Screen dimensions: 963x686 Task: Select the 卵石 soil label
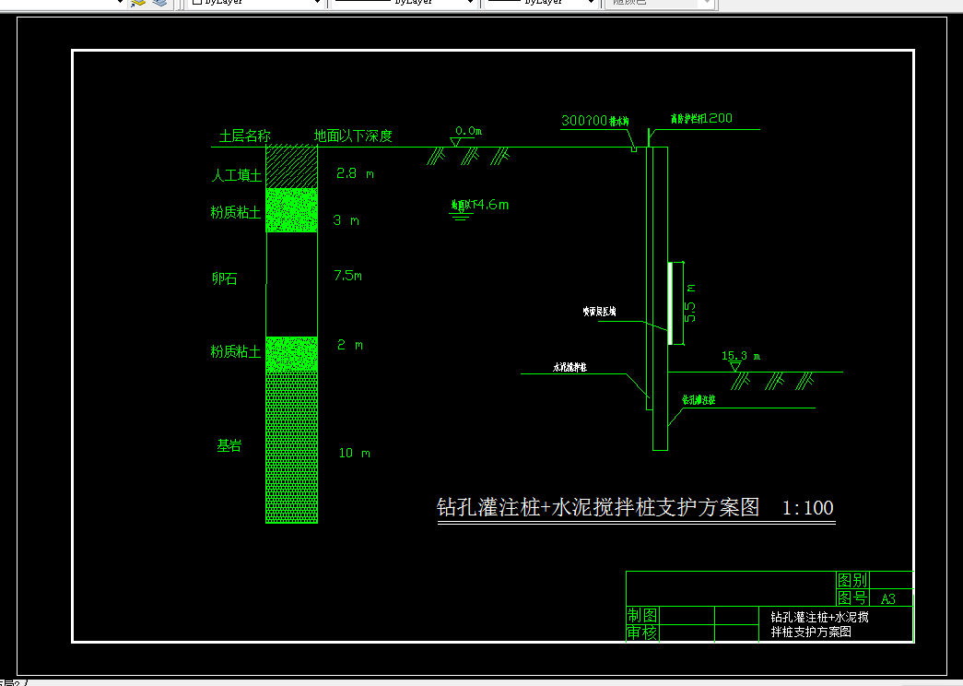point(225,279)
